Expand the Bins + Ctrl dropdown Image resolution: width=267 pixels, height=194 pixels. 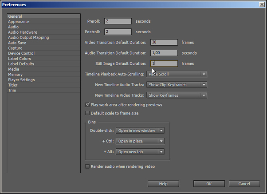(x=140, y=141)
